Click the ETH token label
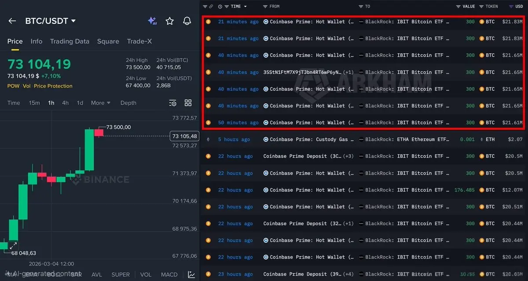 click(x=490, y=139)
